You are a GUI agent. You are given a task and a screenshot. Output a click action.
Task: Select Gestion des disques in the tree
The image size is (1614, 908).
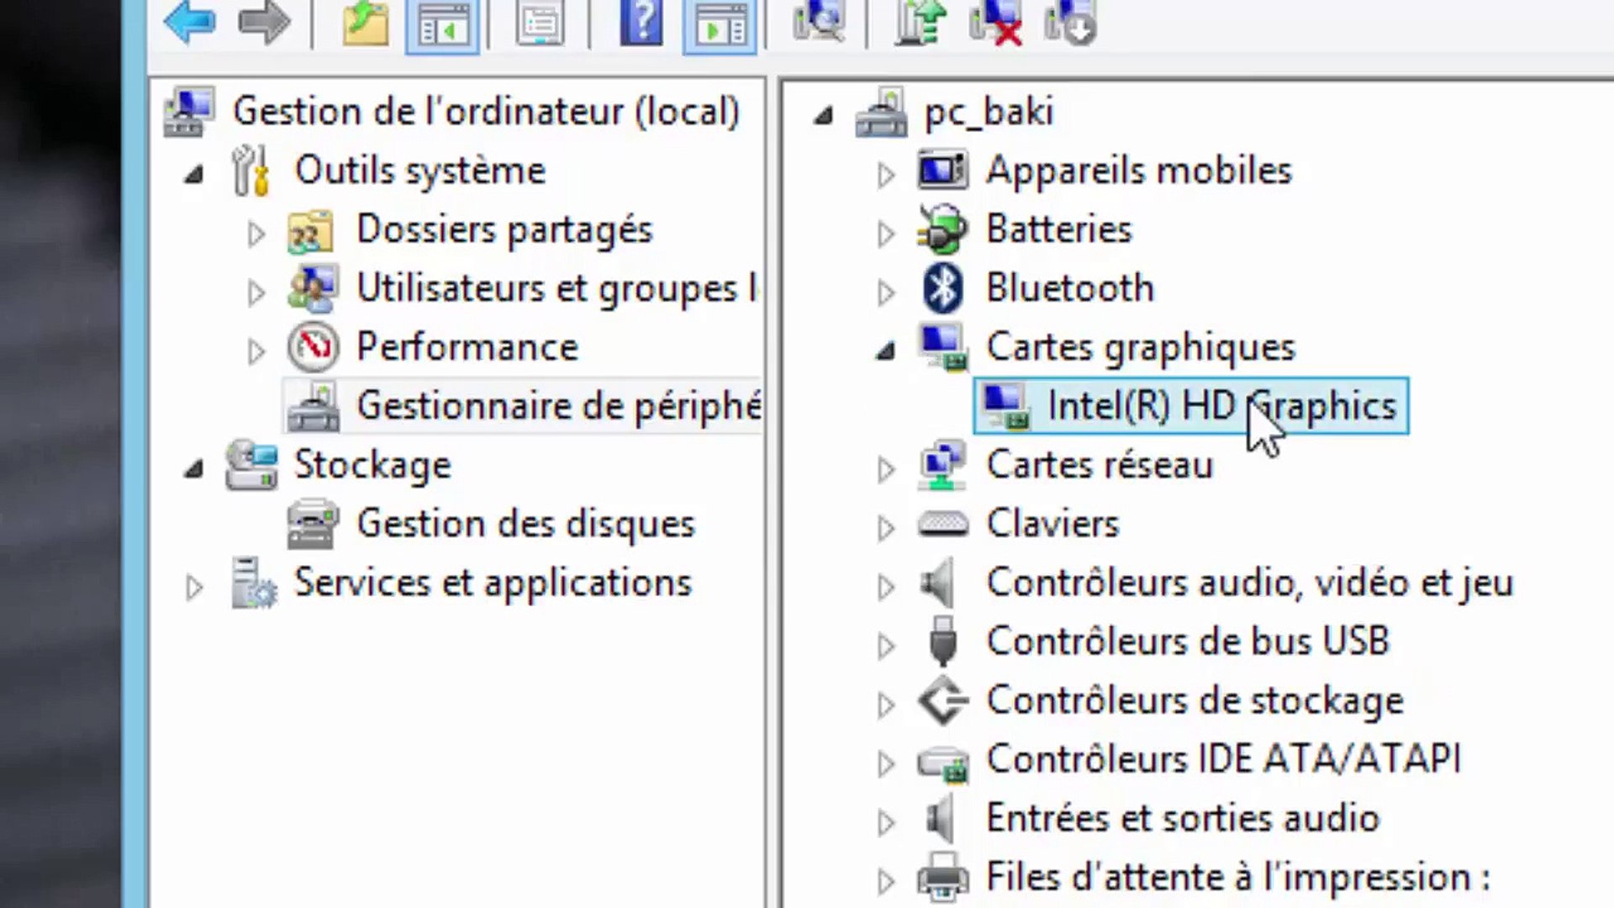pos(525,524)
